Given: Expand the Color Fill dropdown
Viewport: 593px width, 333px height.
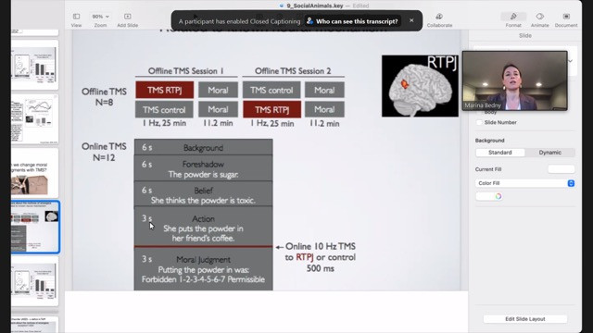Looking at the screenshot, I should pyautogui.click(x=525, y=183).
